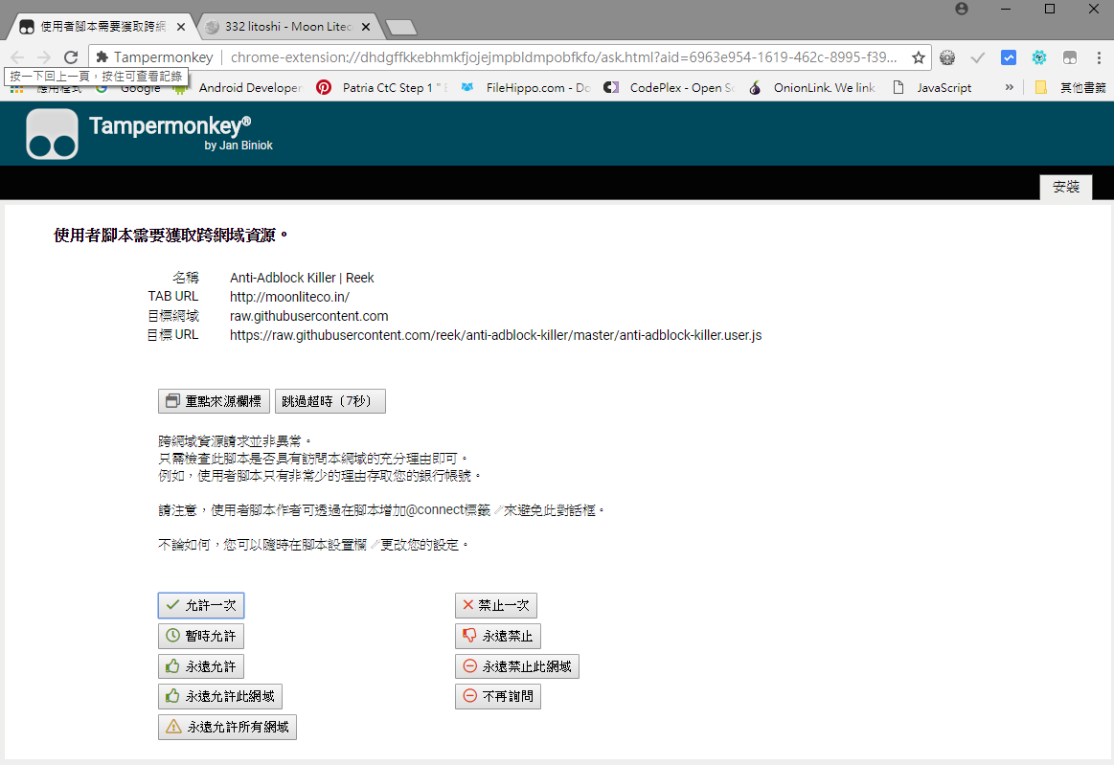Click the 允許一次 (allow once) button
Screen dimensions: 1114x765
[201, 605]
